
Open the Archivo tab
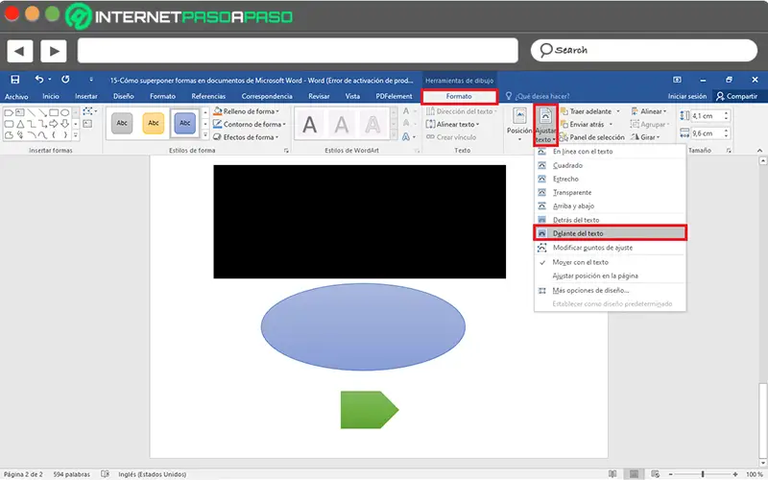click(x=16, y=97)
